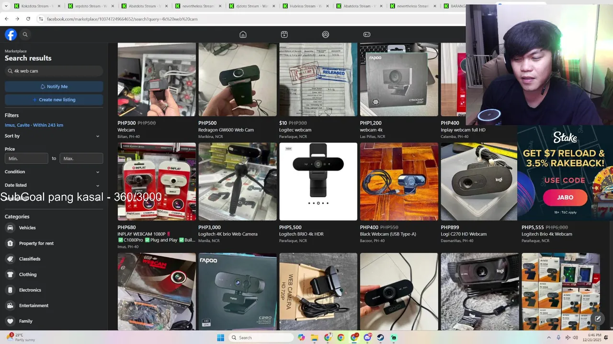The width and height of the screenshot is (613, 344).
Task: Open the Logitech 4K brio Web Camera listing
Action: pos(238,193)
